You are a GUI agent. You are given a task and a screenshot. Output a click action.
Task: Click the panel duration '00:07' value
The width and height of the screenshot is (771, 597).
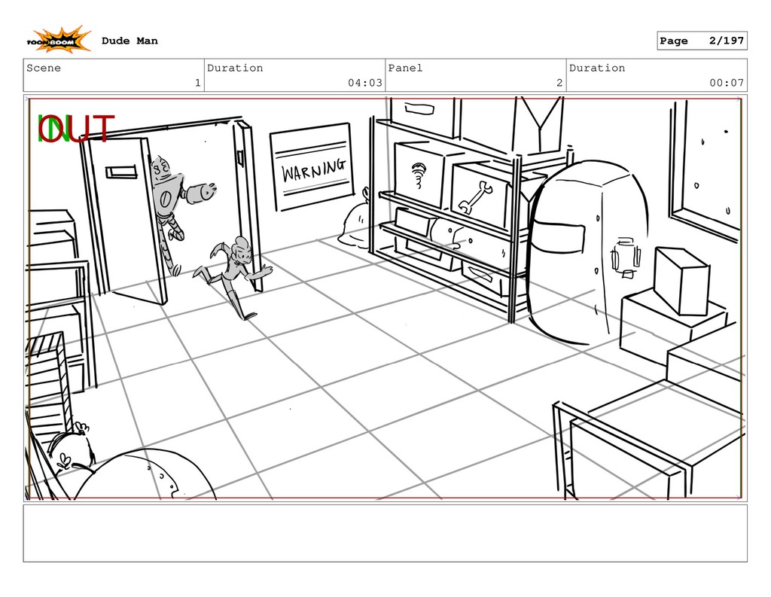[x=727, y=83]
